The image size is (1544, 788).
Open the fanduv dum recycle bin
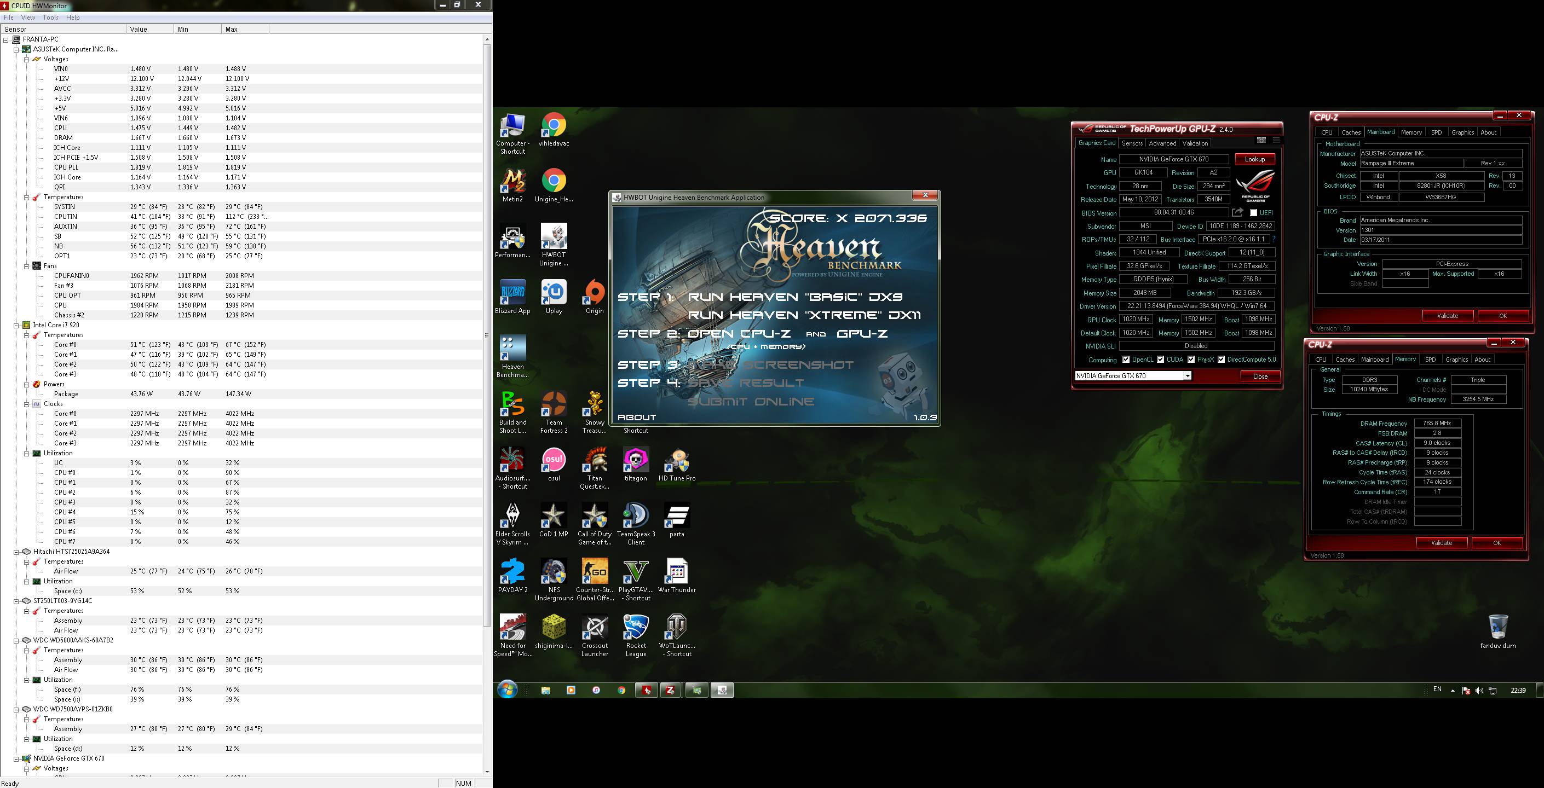tap(1498, 631)
